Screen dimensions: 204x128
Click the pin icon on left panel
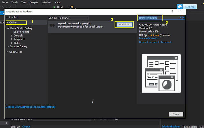click(3, 13)
